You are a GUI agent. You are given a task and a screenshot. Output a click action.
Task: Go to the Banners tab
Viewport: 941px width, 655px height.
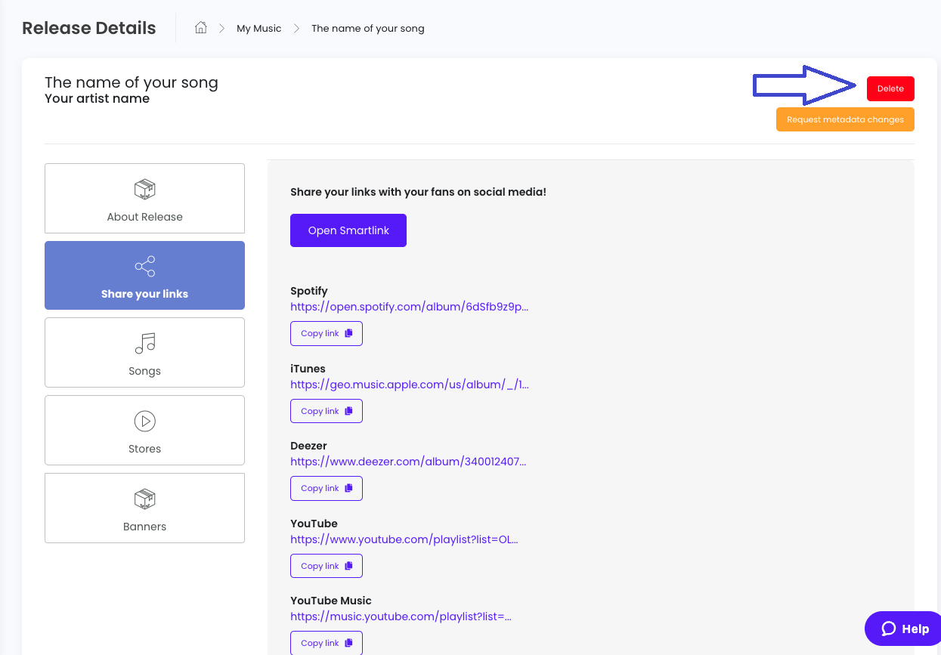144,508
